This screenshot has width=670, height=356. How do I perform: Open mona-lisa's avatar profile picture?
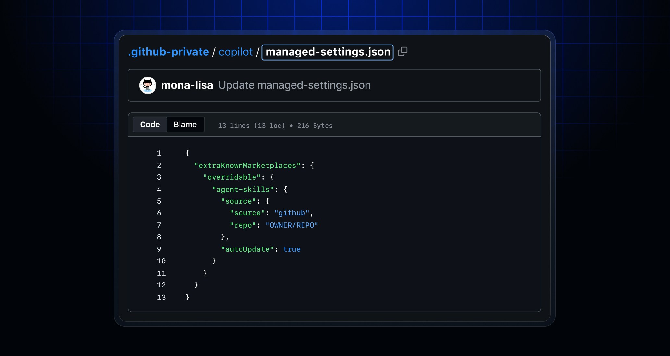coord(148,85)
